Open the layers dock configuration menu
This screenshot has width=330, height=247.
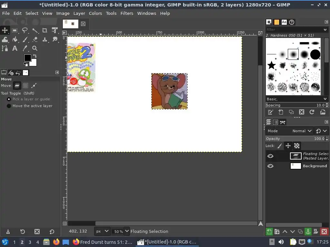pos(326,122)
